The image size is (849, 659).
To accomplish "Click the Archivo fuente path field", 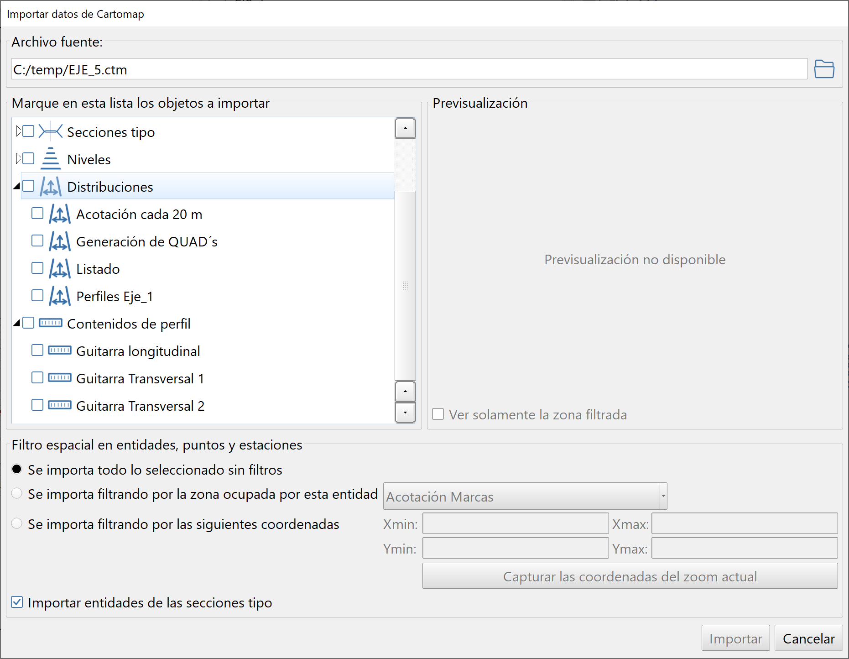I will point(409,69).
